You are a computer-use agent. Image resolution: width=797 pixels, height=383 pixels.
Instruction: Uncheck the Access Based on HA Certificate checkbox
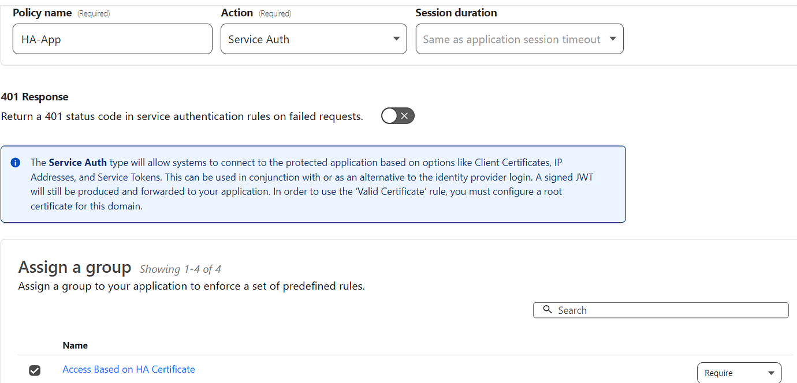coord(35,370)
